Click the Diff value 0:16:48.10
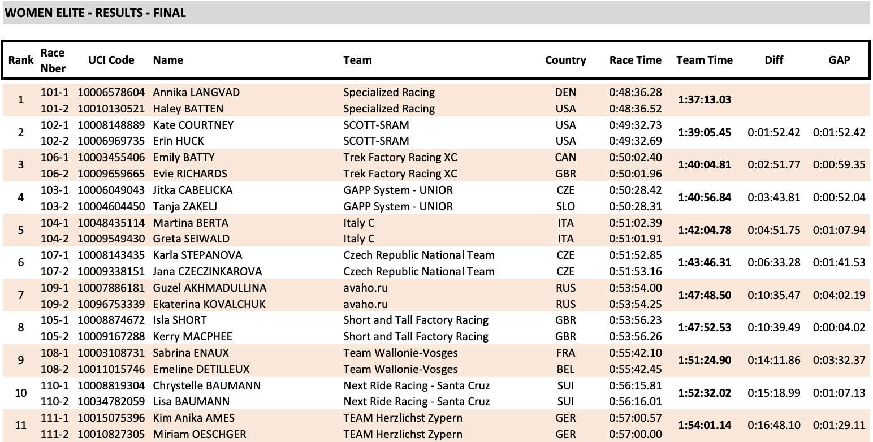This screenshot has width=873, height=442. (774, 426)
